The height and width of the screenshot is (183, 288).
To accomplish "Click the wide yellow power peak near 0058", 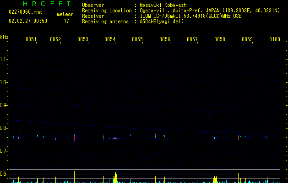I will click(215, 179).
